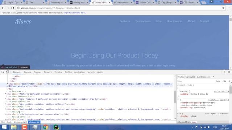Switch to the 'Log in | Django' tab

(x=13, y=3)
